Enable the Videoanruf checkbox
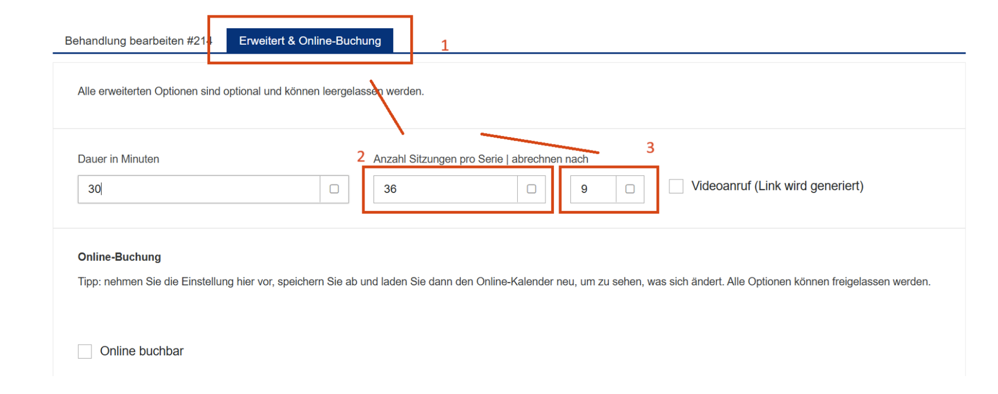Screen dimensions: 998x394 pyautogui.click(x=676, y=186)
